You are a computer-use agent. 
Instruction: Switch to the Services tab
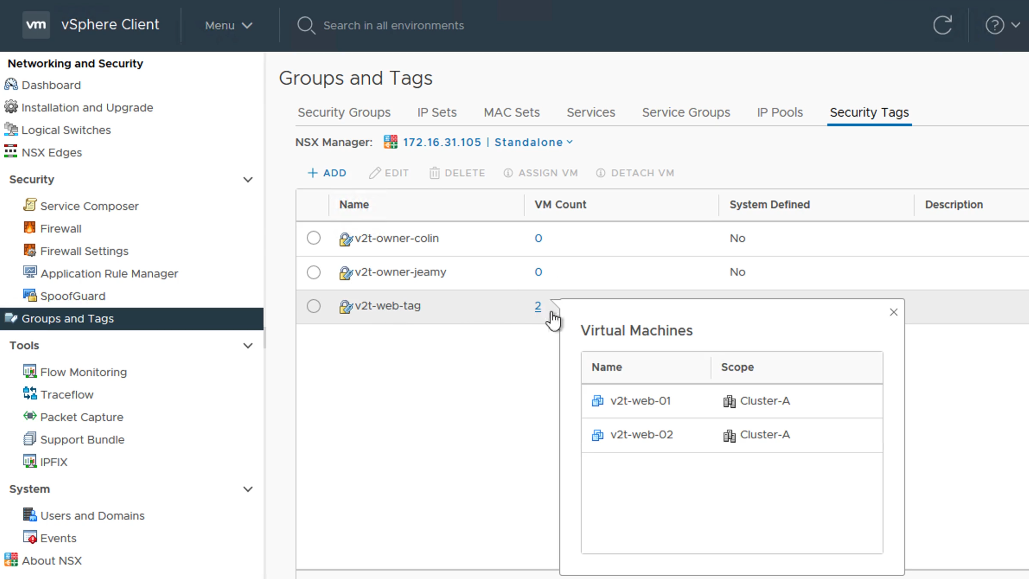pyautogui.click(x=591, y=112)
